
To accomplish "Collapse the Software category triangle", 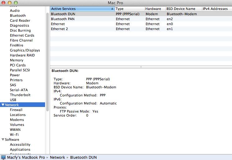I will pyautogui.click(x=3, y=140).
